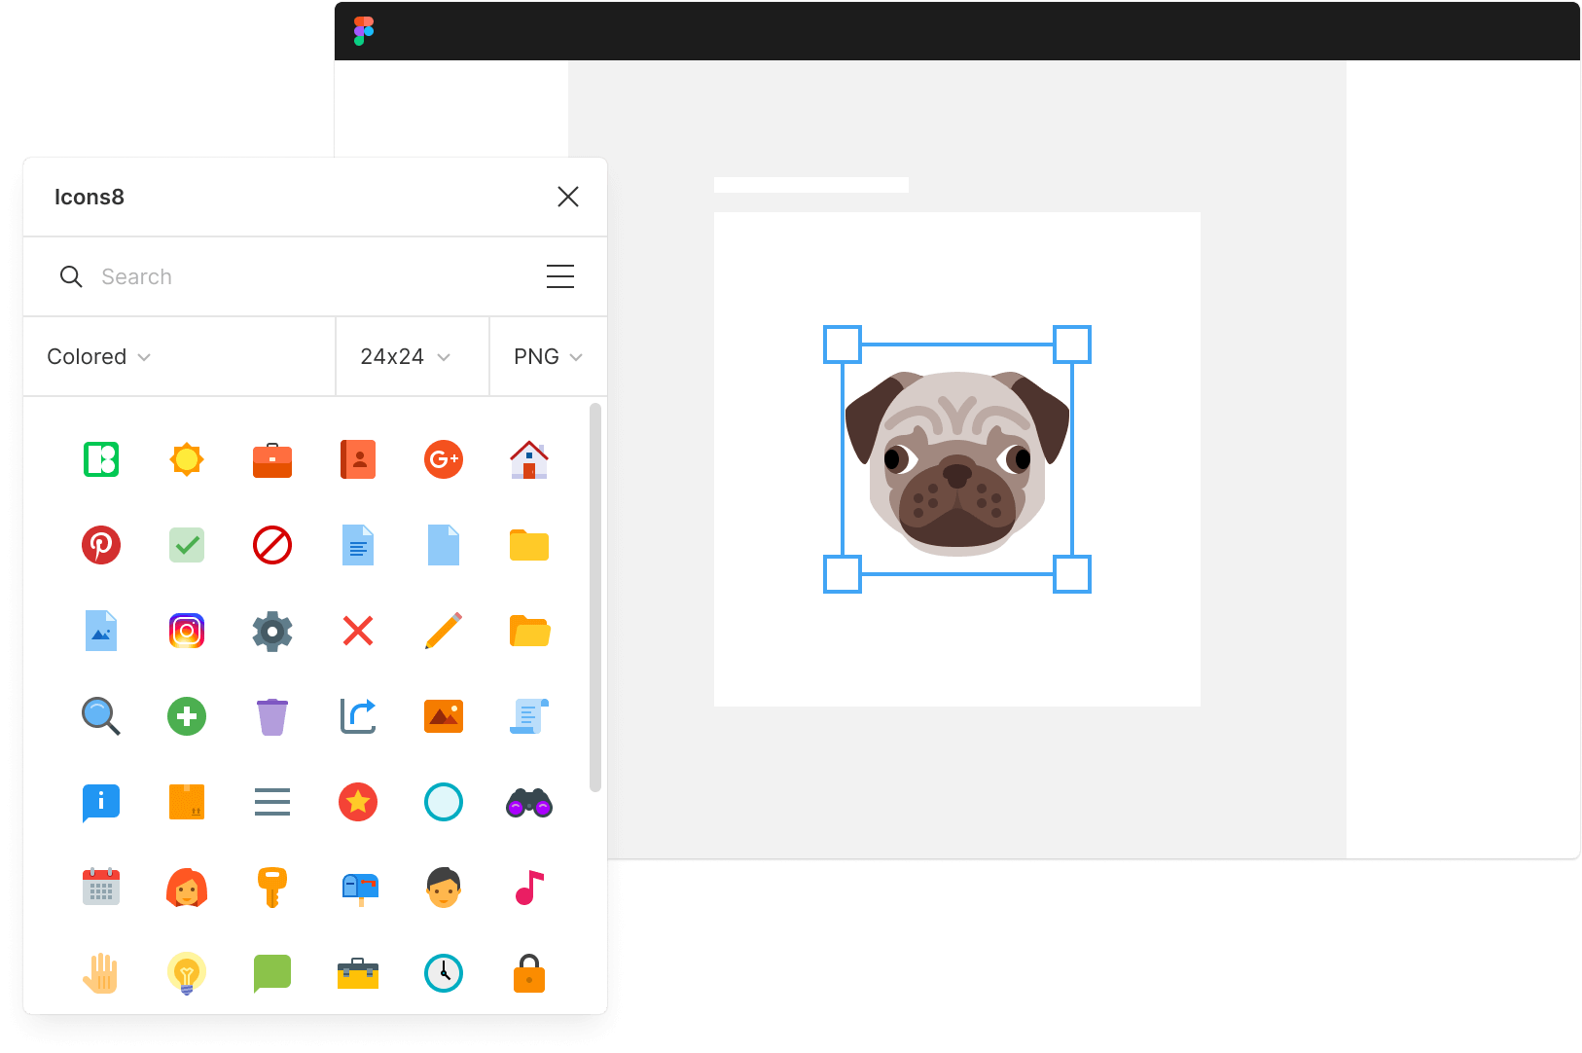Open the Figma logo main menu
The height and width of the screenshot is (1053, 1582).
364,31
